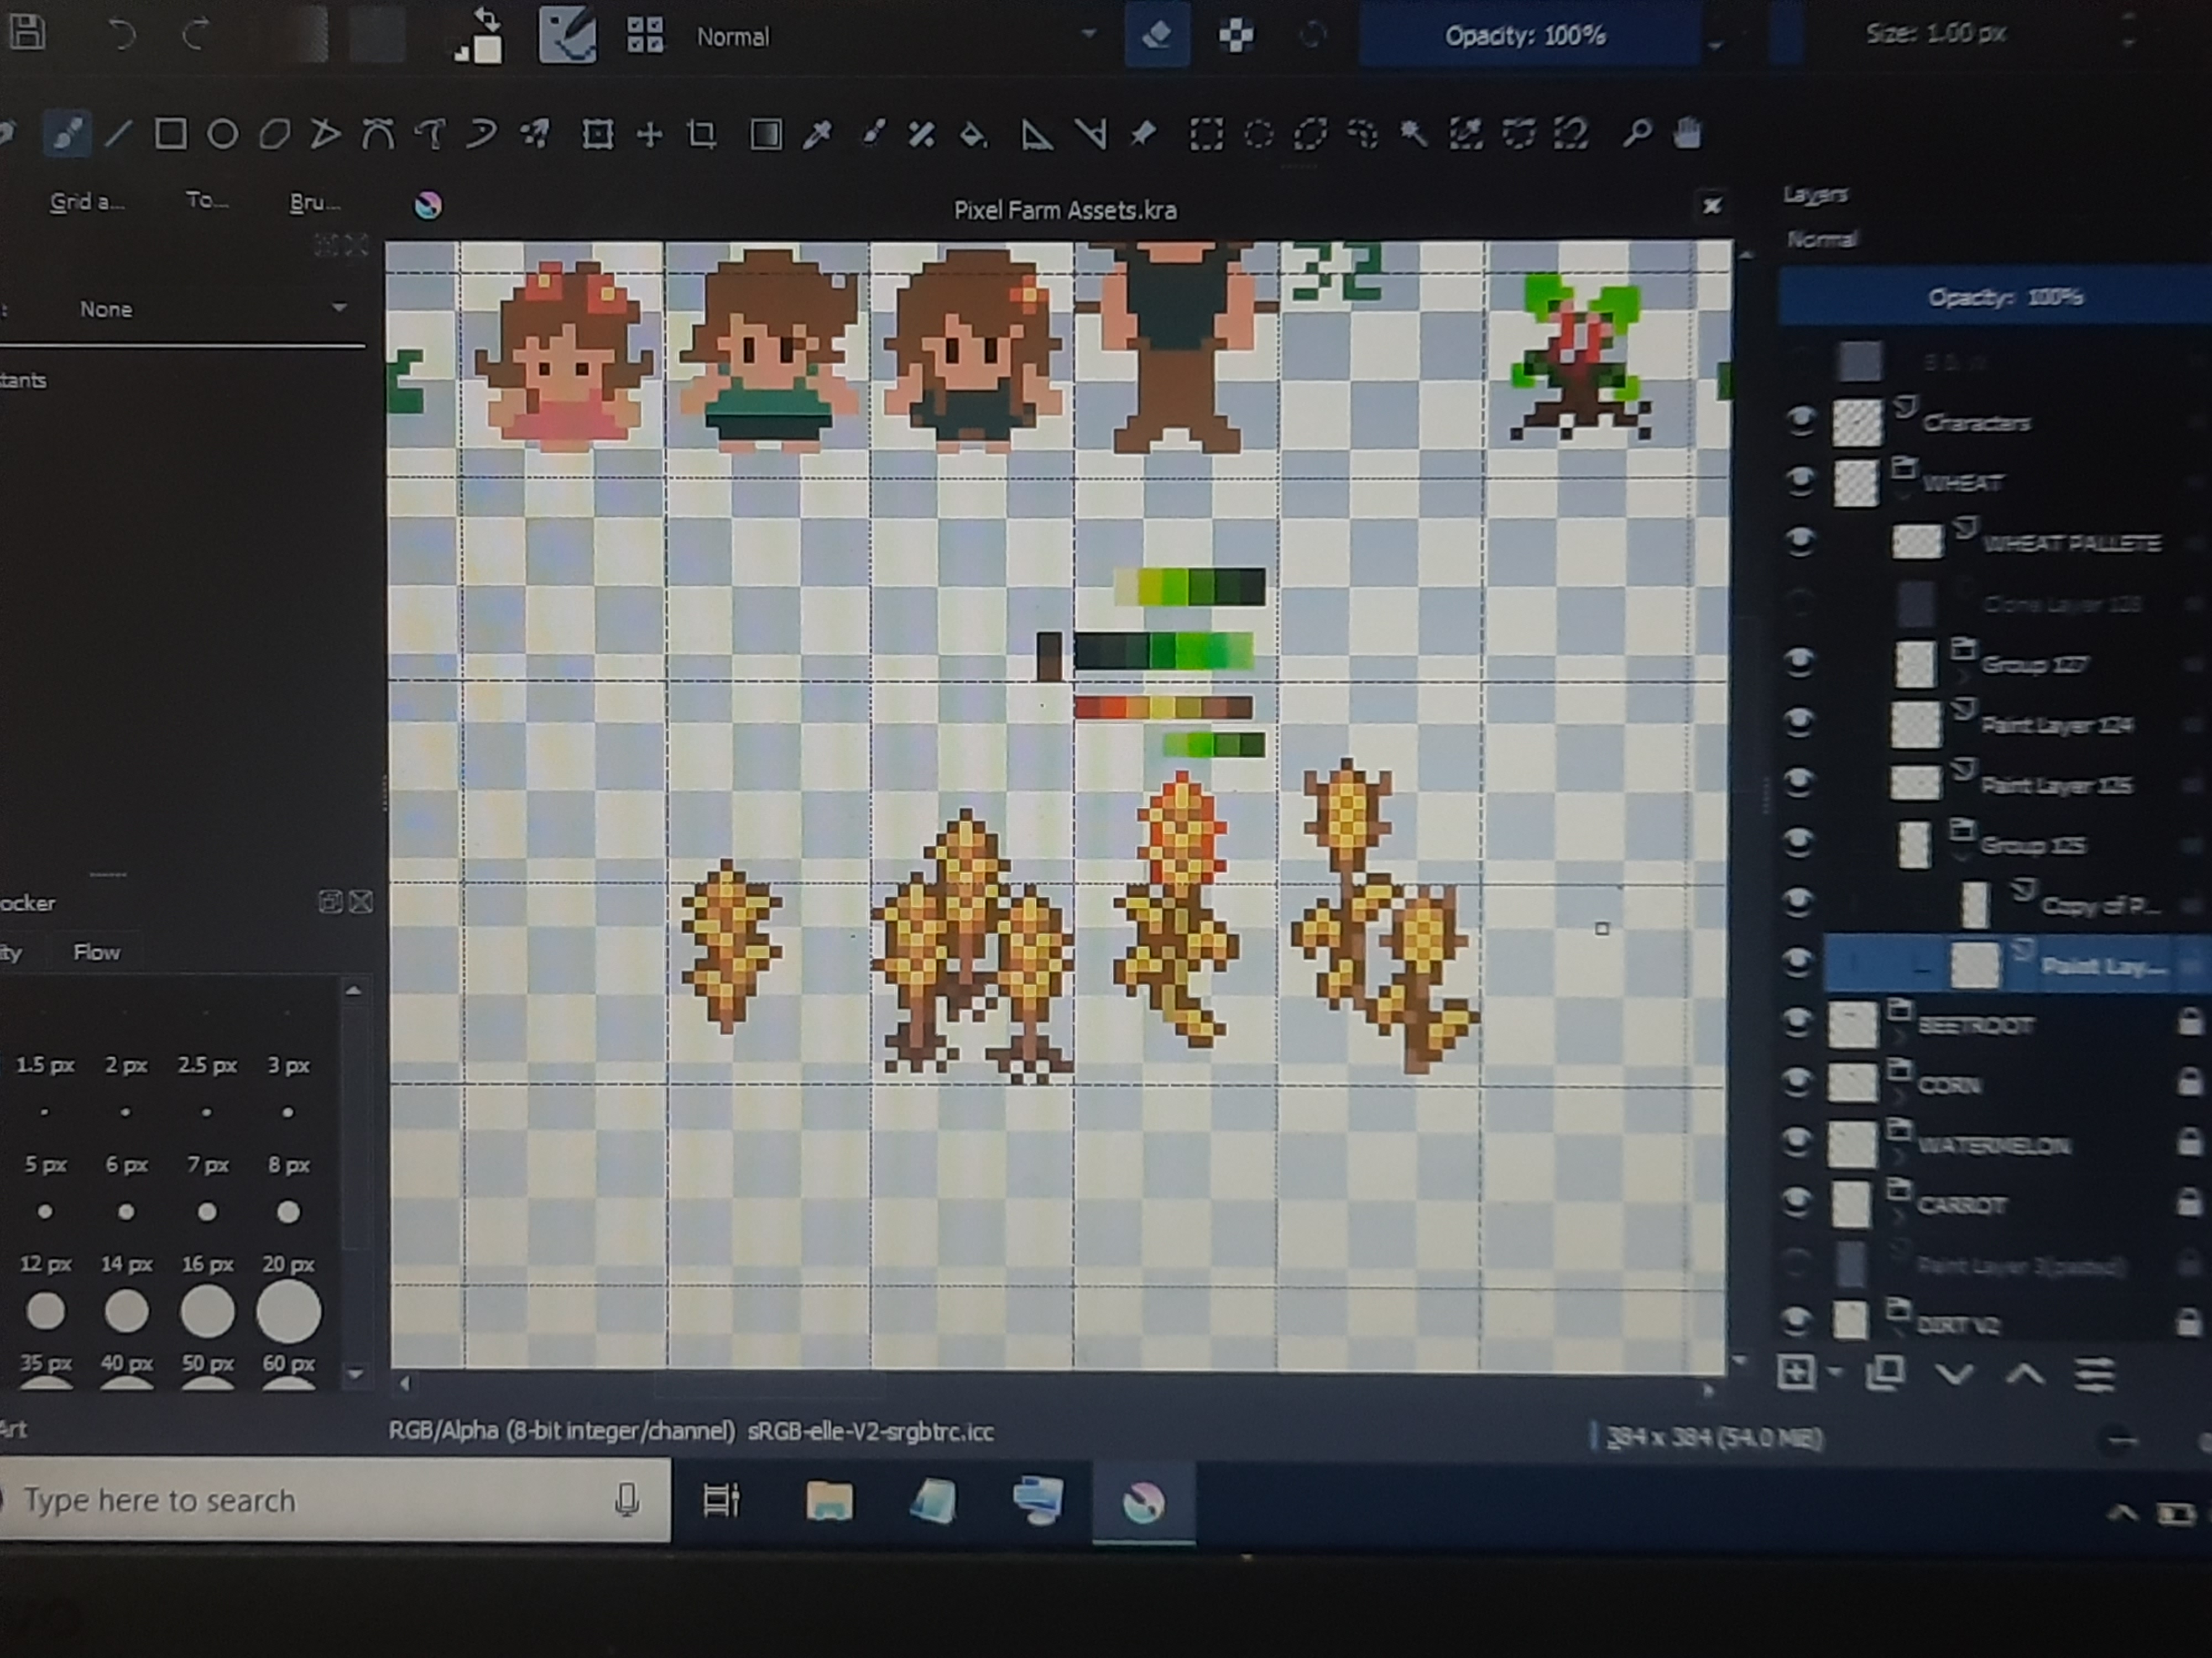Open the brush presets chooser grid icon
Viewport: 2212px width, 1658px height.
645,35
